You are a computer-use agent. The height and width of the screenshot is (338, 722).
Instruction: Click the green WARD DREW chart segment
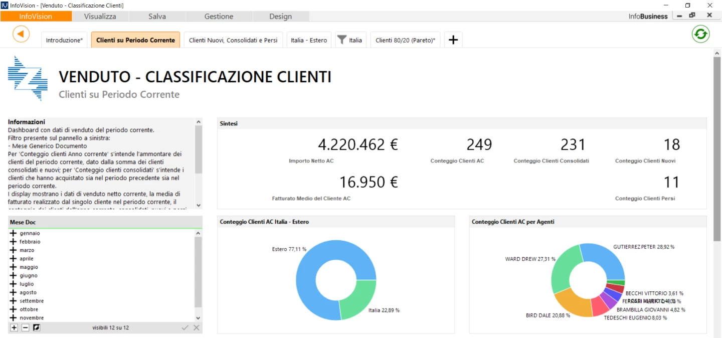564,268
